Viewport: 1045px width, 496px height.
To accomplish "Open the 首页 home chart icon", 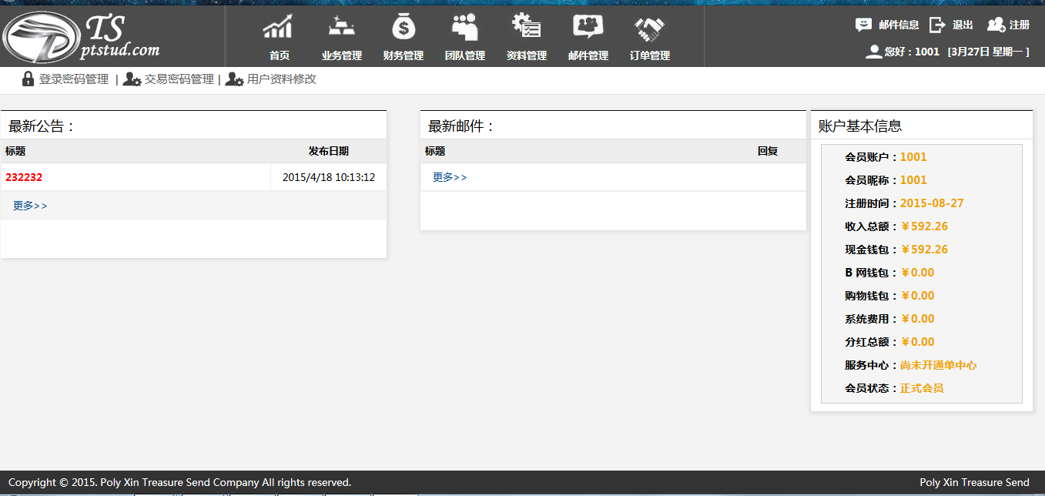I will click(x=279, y=28).
